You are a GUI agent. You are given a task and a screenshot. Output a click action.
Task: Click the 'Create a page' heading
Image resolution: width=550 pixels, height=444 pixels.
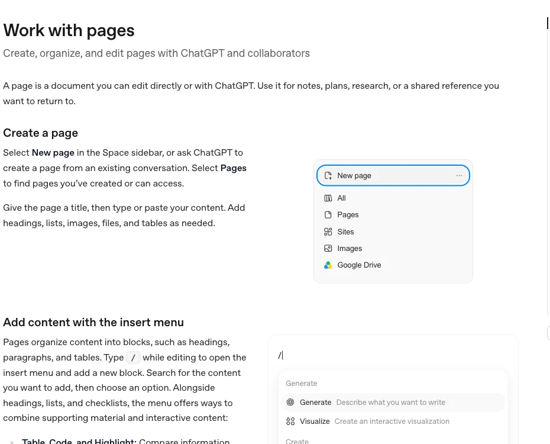[41, 133]
